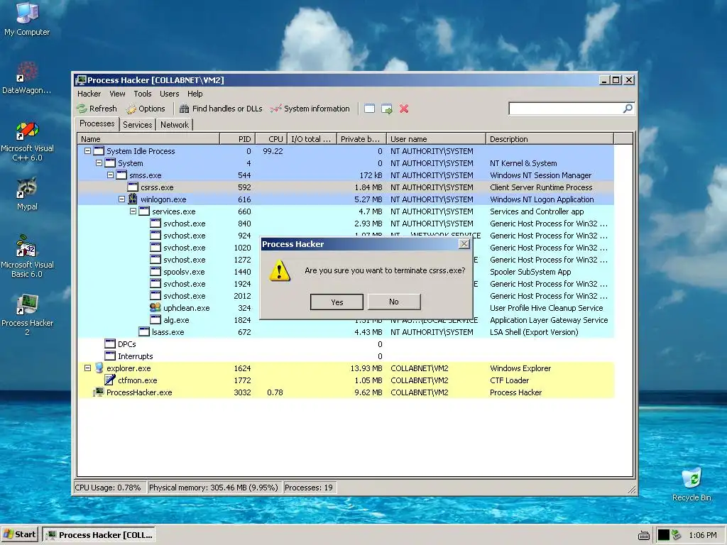Viewport: 727px width, 545px height.
Task: Click the ctfmon.exe pen icon
Action: pos(110,380)
